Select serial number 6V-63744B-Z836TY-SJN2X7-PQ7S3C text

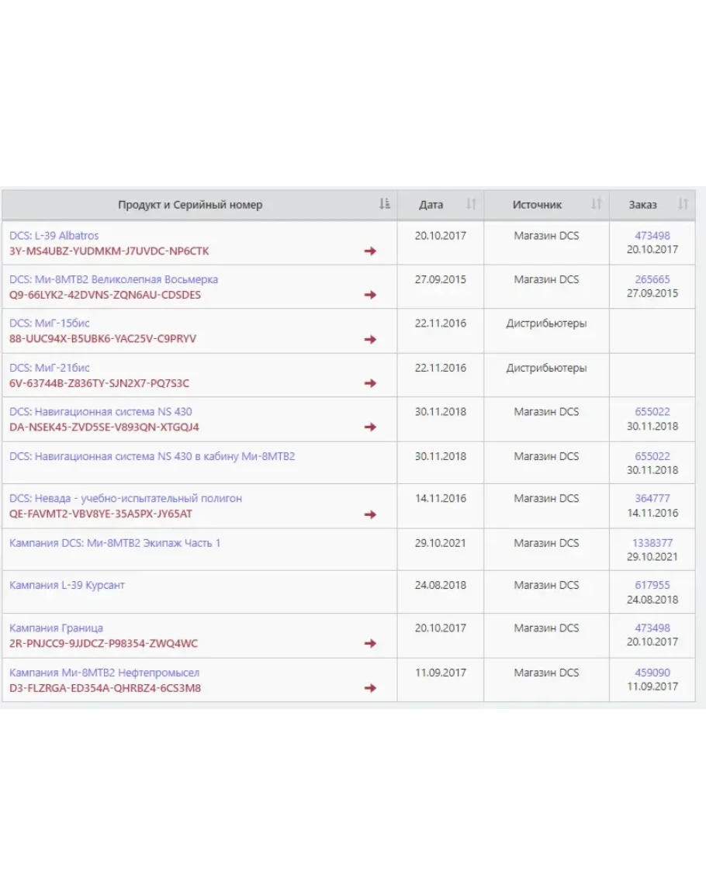(x=99, y=383)
